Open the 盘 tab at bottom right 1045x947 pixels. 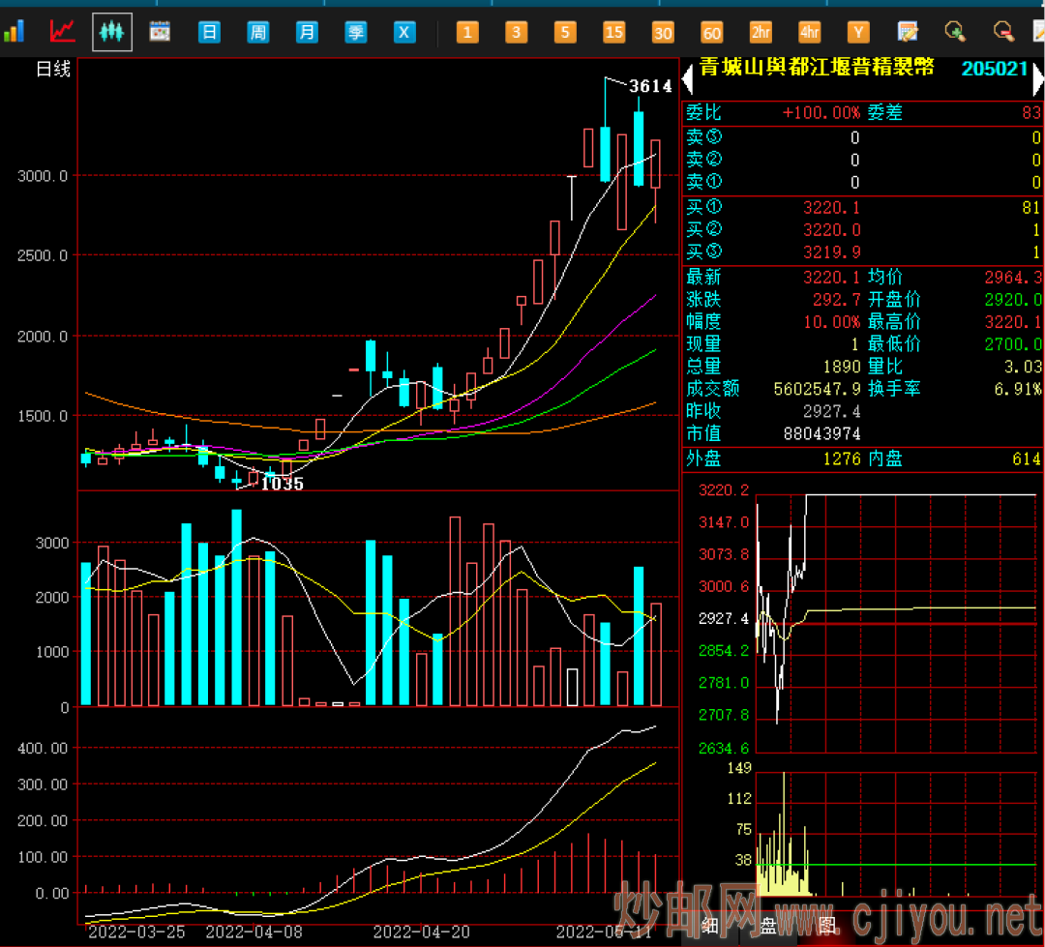(x=767, y=926)
